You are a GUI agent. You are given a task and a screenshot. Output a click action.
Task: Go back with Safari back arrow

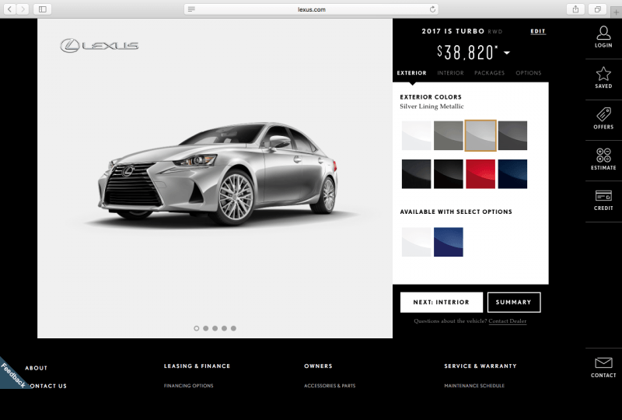[x=9, y=9]
